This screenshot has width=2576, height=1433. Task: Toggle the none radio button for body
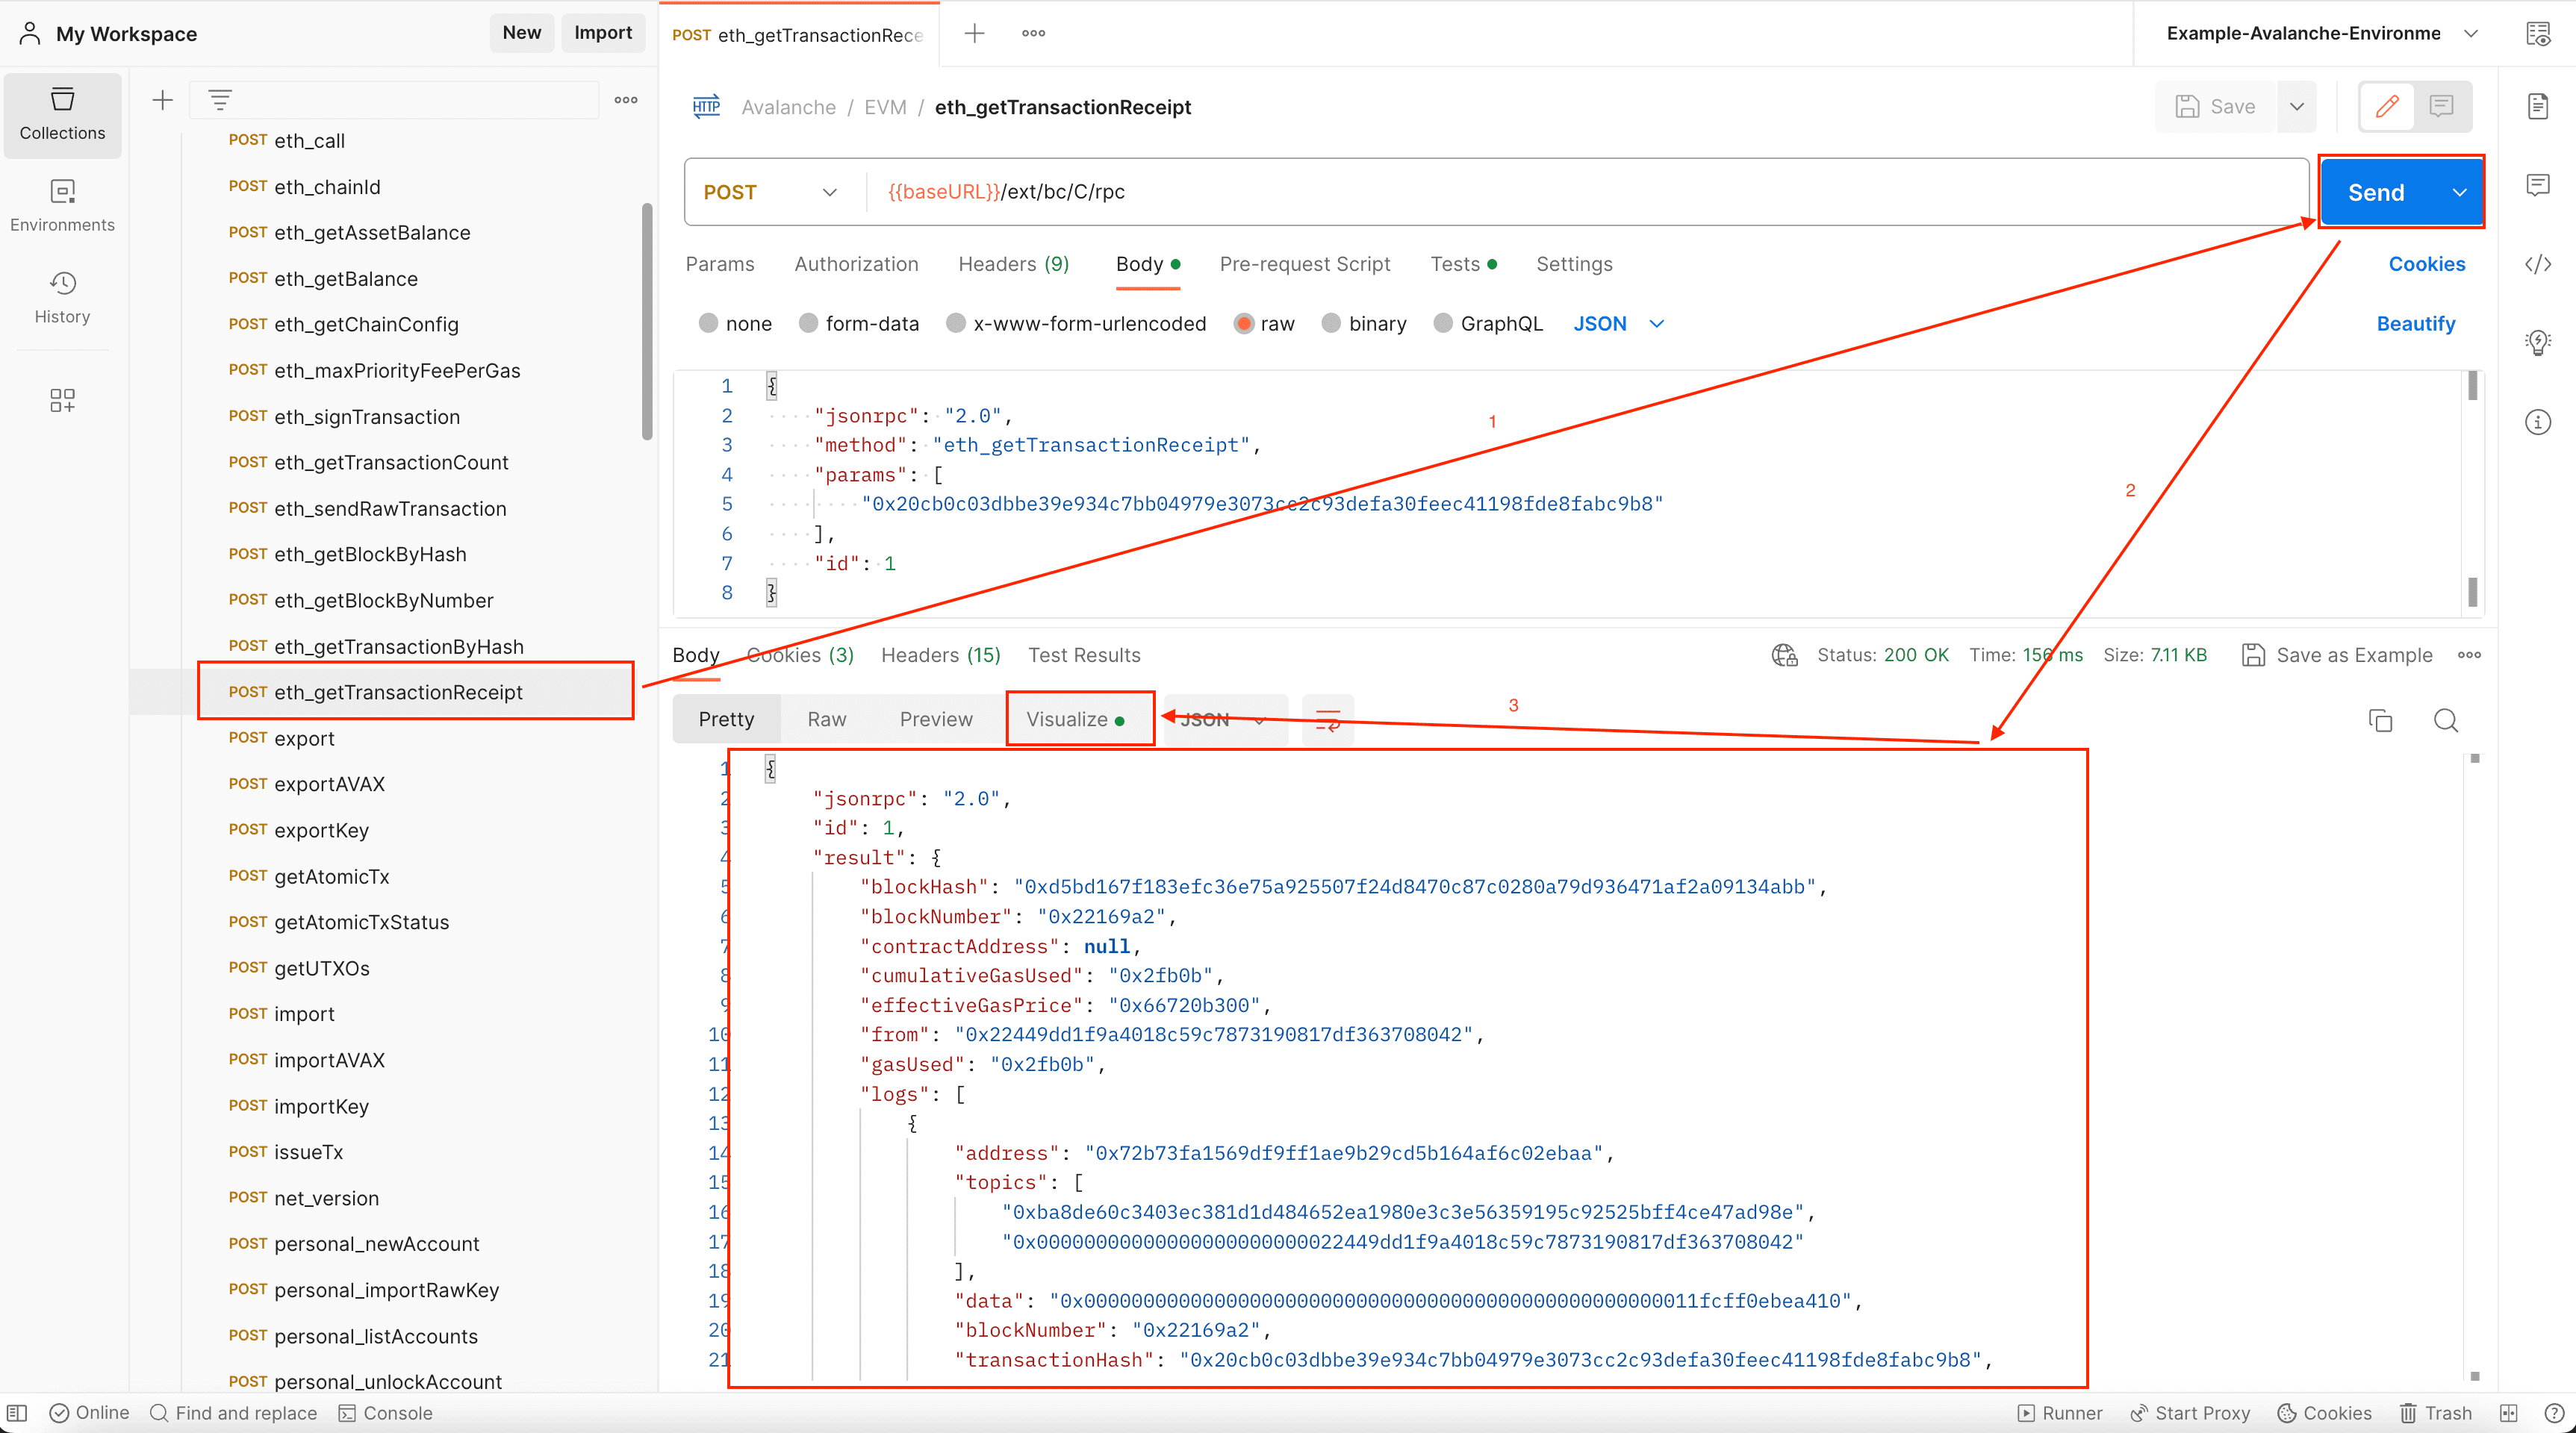click(x=708, y=325)
